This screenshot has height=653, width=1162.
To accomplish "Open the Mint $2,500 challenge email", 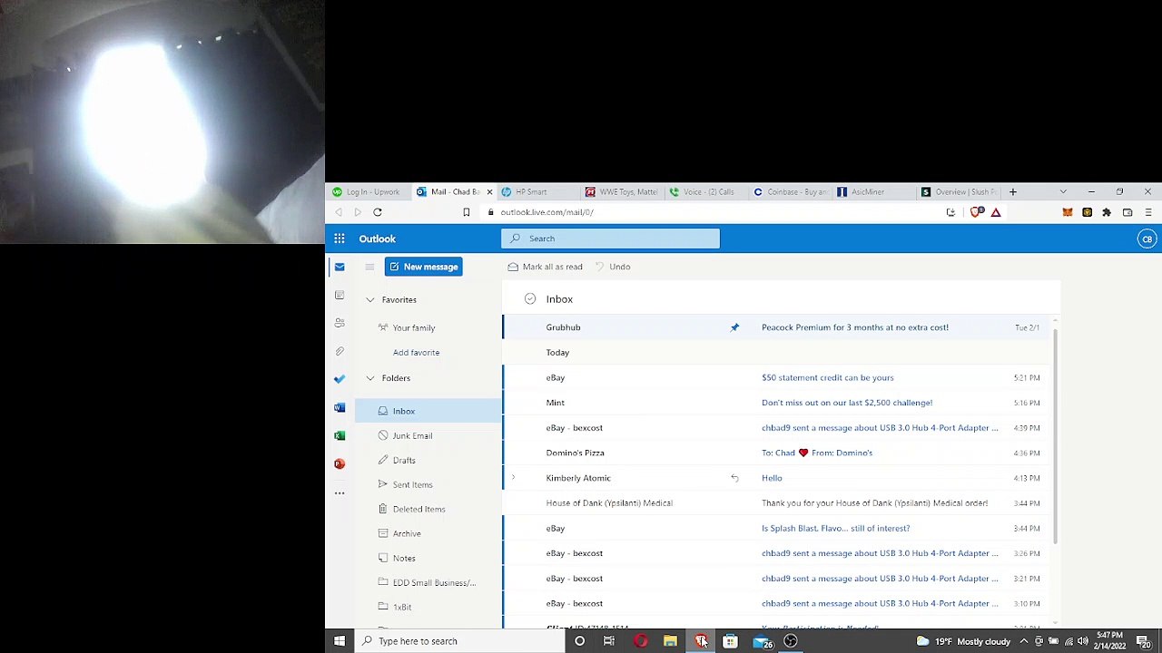I will click(778, 403).
